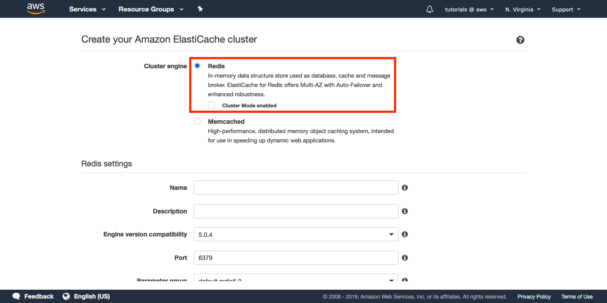Select the Memcached cluster engine option

coord(197,121)
